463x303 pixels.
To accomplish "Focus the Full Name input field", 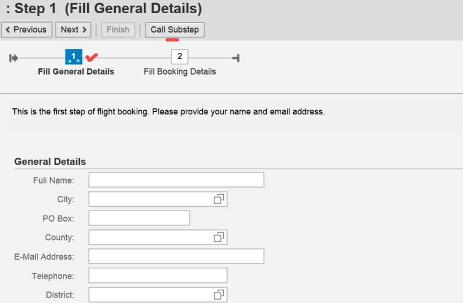I will click(x=176, y=180).
